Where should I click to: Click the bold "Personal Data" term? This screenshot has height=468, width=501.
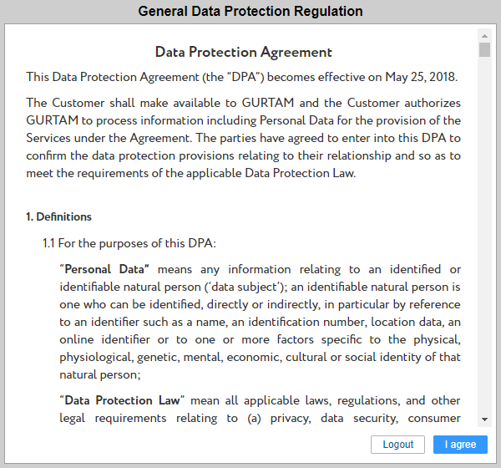(x=106, y=269)
